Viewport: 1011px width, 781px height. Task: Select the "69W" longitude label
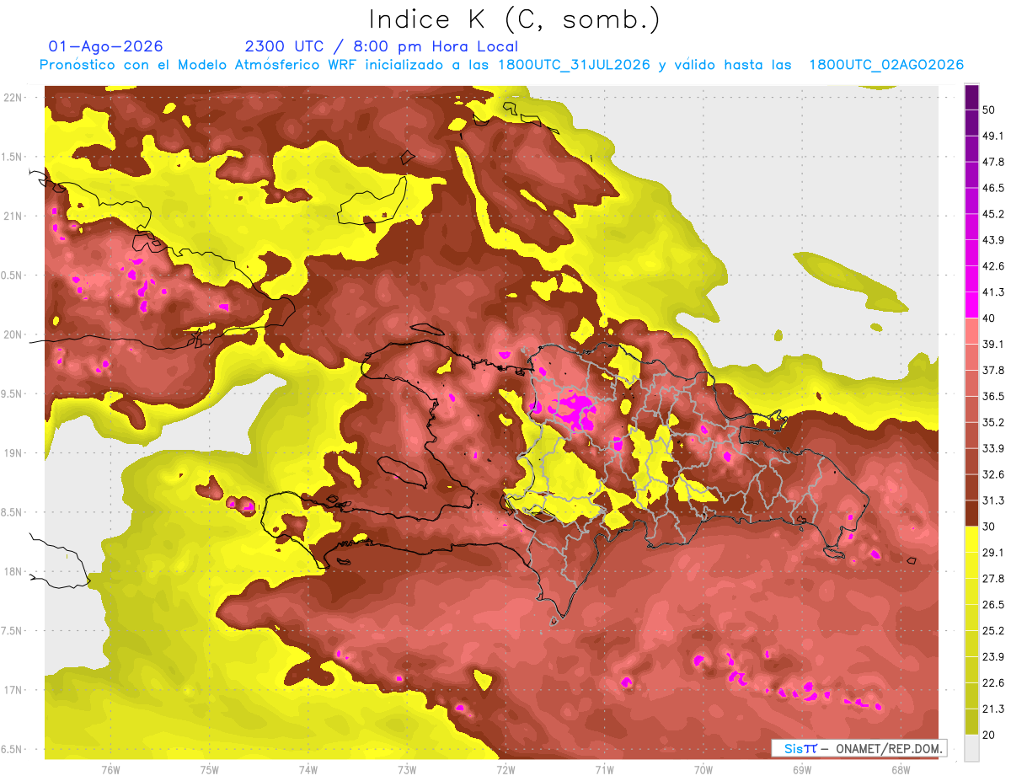tap(802, 770)
